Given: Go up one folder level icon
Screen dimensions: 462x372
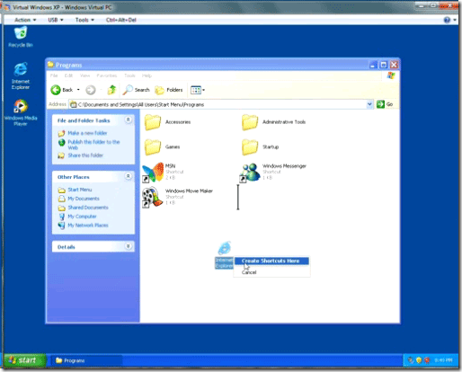Looking at the screenshot, I should (x=111, y=90).
